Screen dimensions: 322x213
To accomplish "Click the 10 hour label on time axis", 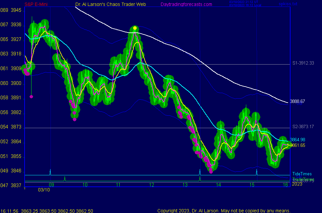I will (x=85, y=185).
